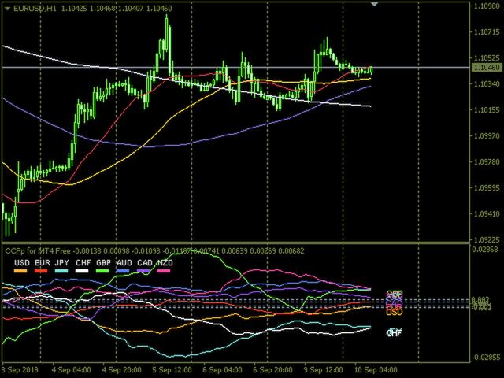Click the JPY cyan legend color bar
This screenshot has width=504, height=378.
(x=62, y=271)
